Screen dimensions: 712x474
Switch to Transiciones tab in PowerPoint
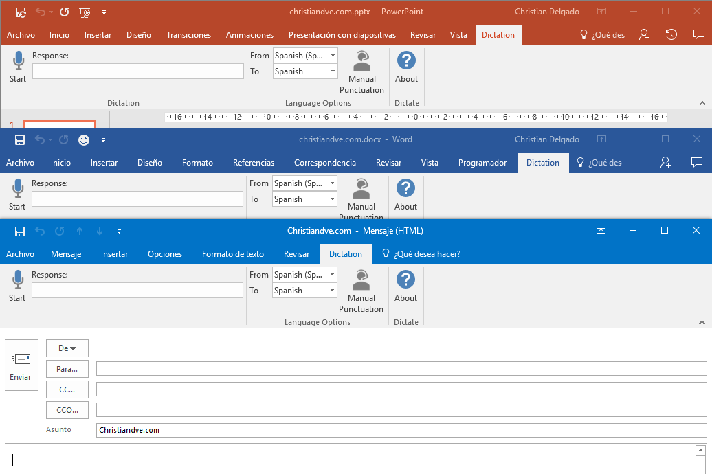188,35
